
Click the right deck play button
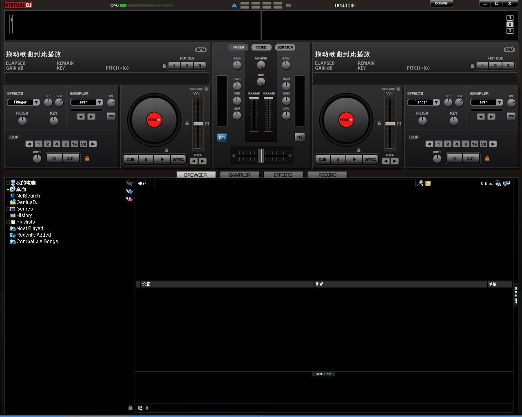pyautogui.click(x=354, y=160)
